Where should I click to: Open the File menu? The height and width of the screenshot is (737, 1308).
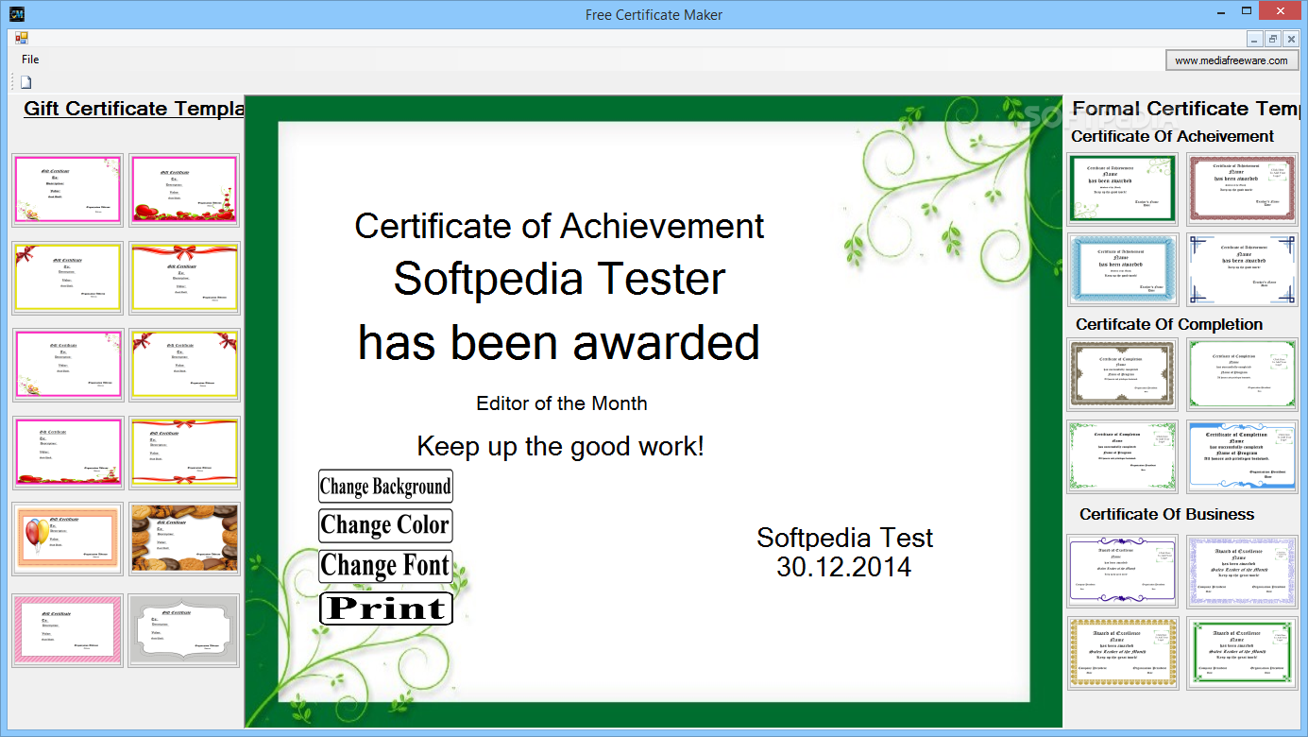click(x=30, y=60)
